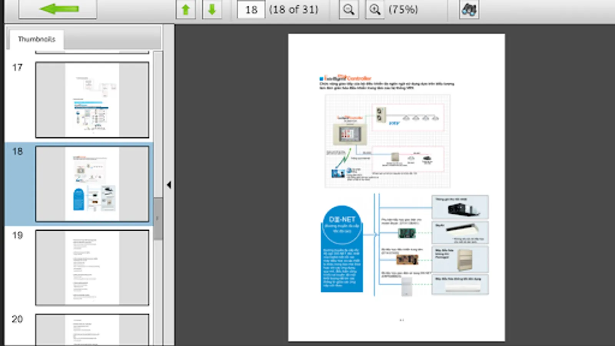Click the Controller heading on page 18
615x346 pixels.
coord(347,78)
